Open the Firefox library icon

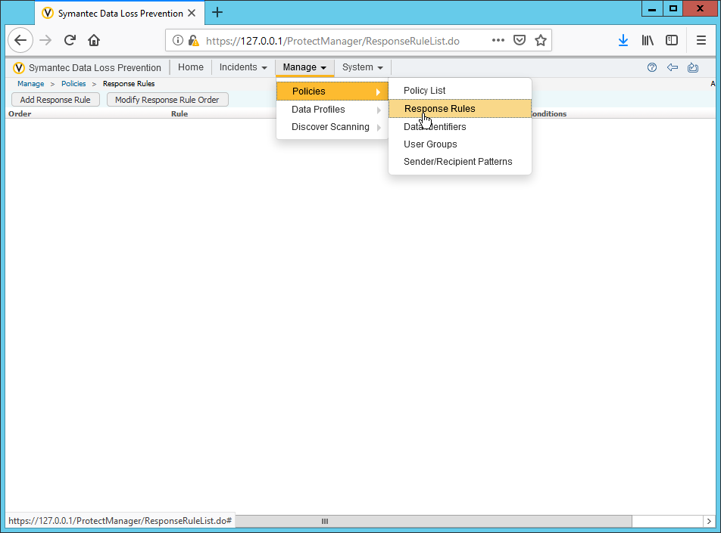[648, 40]
